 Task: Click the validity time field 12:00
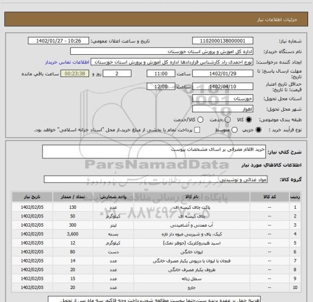(161, 86)
